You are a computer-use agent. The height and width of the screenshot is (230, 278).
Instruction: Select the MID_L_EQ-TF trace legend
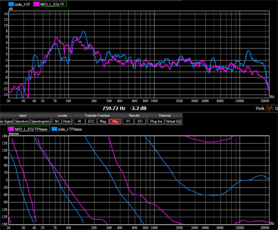[x=50, y=4]
